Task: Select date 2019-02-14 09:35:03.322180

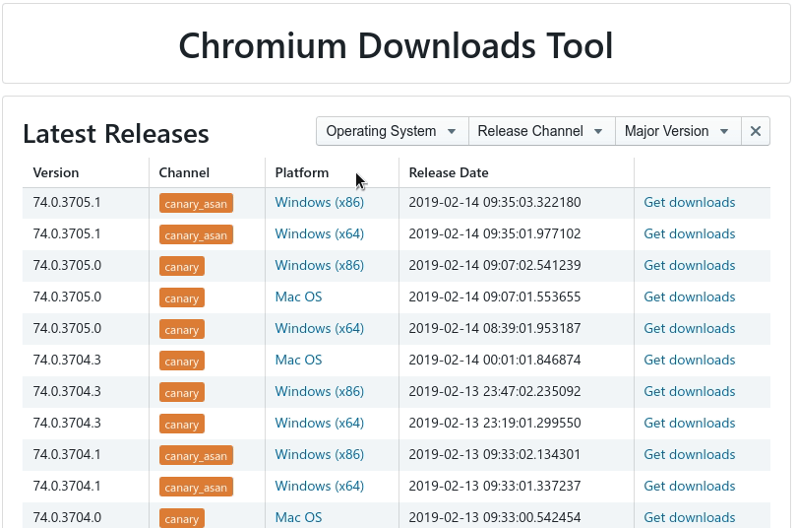Action: point(495,203)
